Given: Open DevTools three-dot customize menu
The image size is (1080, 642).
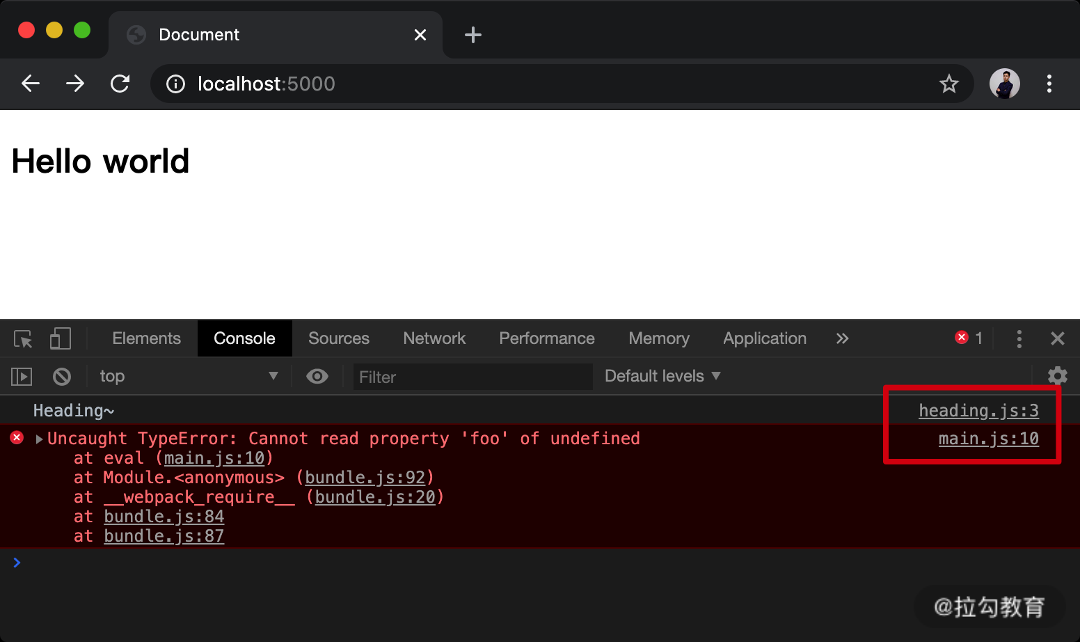Looking at the screenshot, I should click(x=1019, y=339).
